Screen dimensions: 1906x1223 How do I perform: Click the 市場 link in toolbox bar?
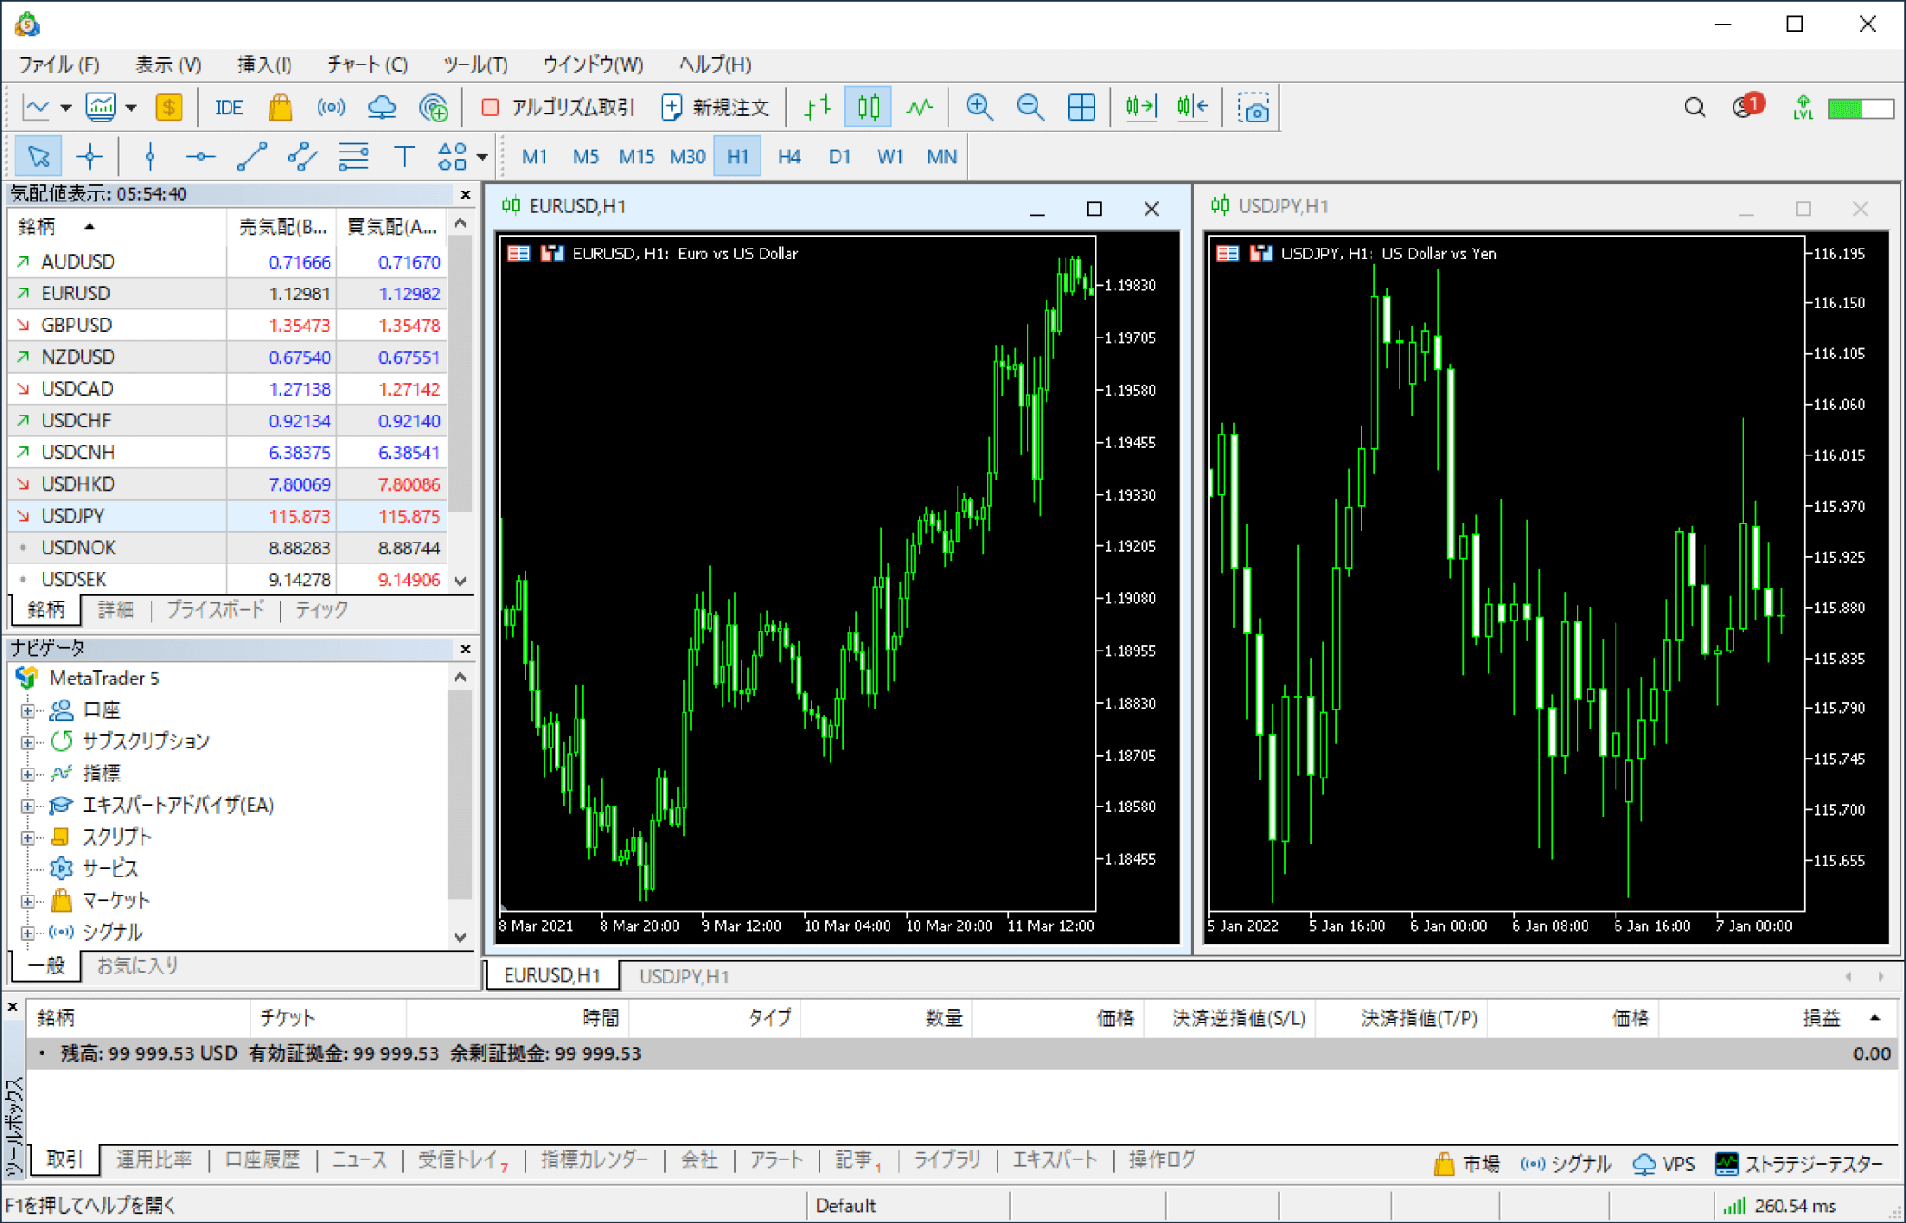1467,1163
